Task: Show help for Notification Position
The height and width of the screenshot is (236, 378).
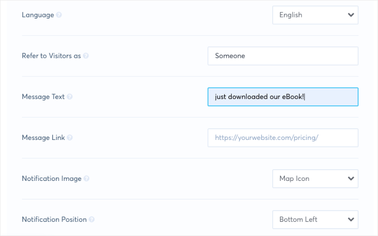Action: [92, 219]
